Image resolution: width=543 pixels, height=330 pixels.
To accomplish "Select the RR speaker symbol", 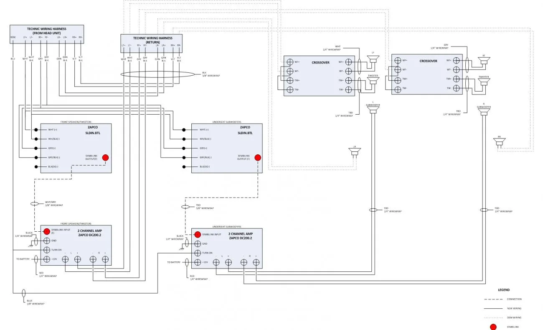I will point(499,142).
